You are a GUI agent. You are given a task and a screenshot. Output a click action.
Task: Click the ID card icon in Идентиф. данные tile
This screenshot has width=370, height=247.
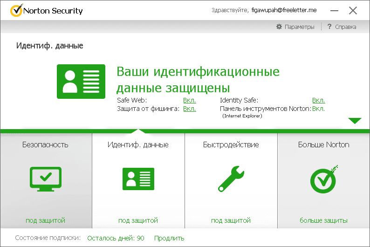[x=138, y=179]
